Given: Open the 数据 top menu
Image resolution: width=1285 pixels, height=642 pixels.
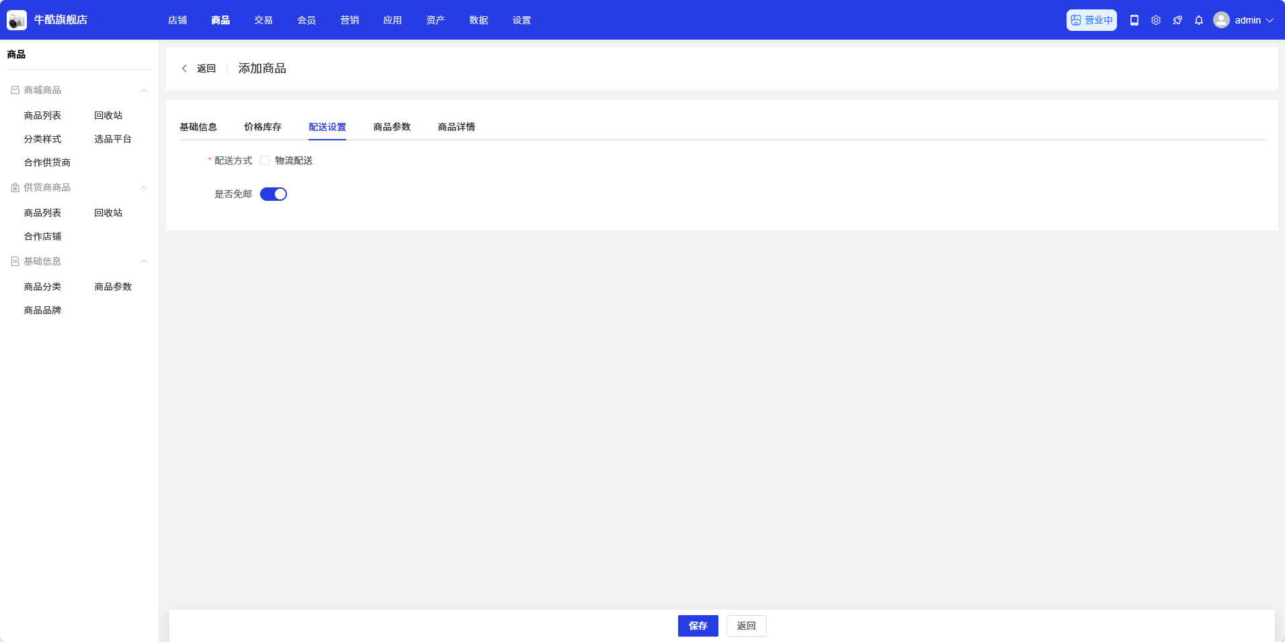Looking at the screenshot, I should point(479,20).
